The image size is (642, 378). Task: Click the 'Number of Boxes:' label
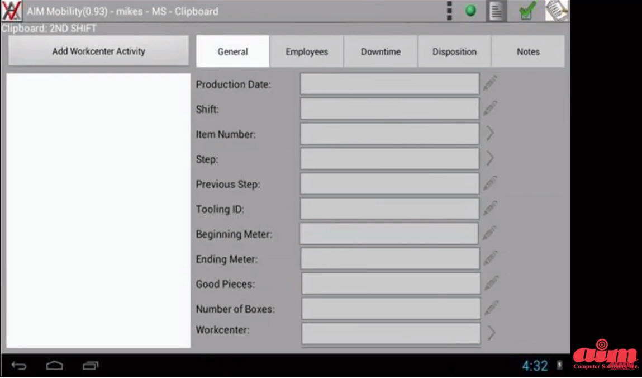point(235,309)
